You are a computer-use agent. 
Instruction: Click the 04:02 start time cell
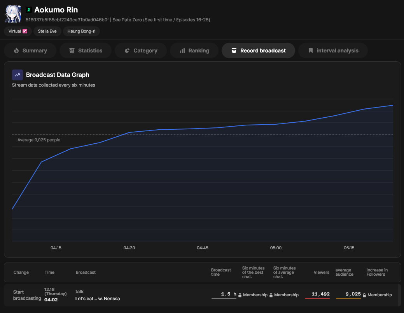point(51,300)
